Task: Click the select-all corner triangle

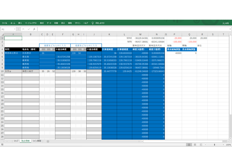Action: (x=3, y=34)
